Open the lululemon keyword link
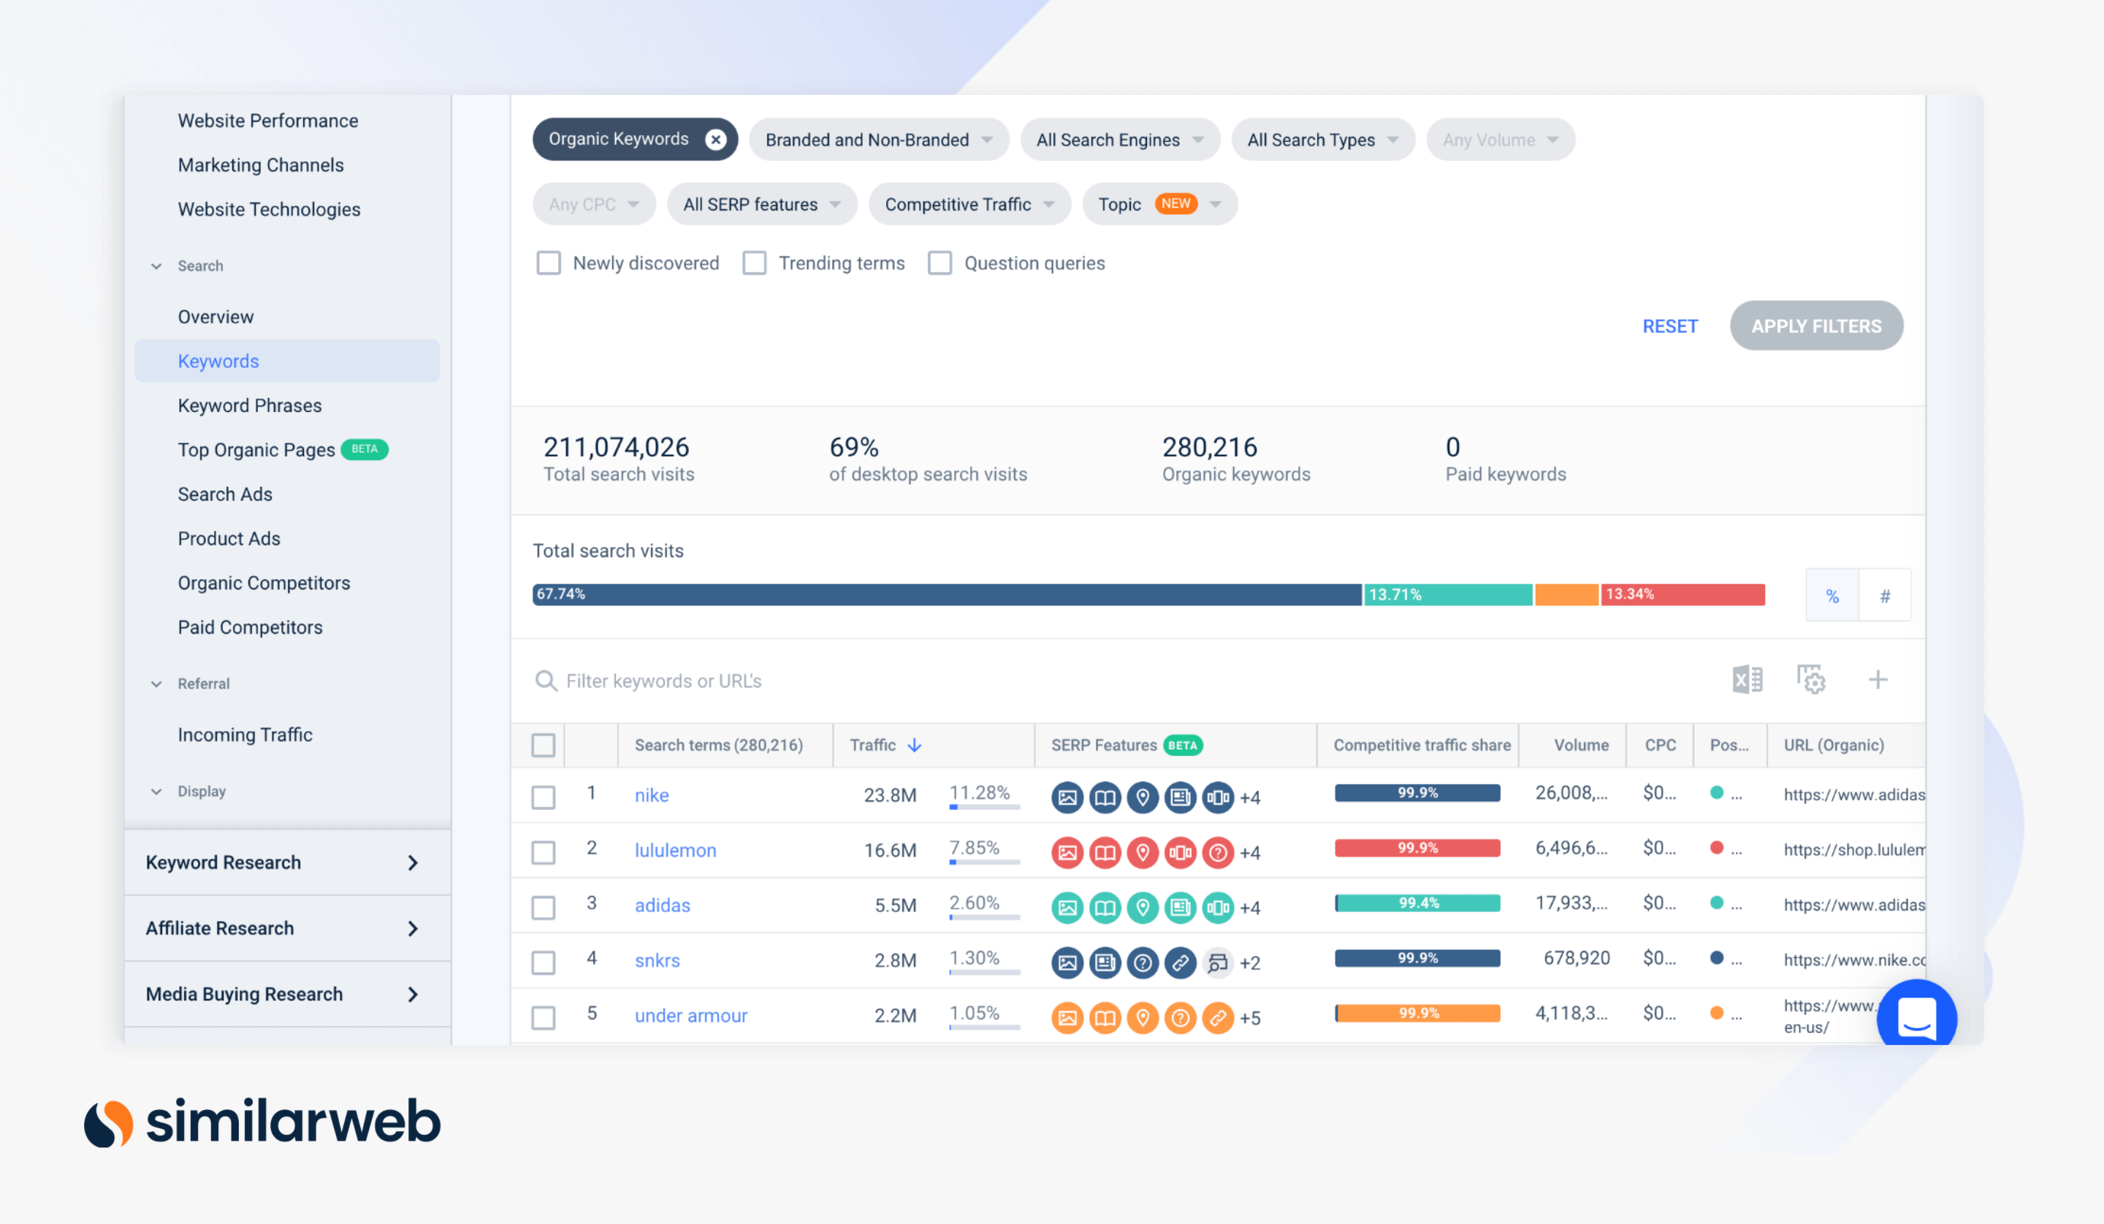The height and width of the screenshot is (1224, 2104). [674, 850]
